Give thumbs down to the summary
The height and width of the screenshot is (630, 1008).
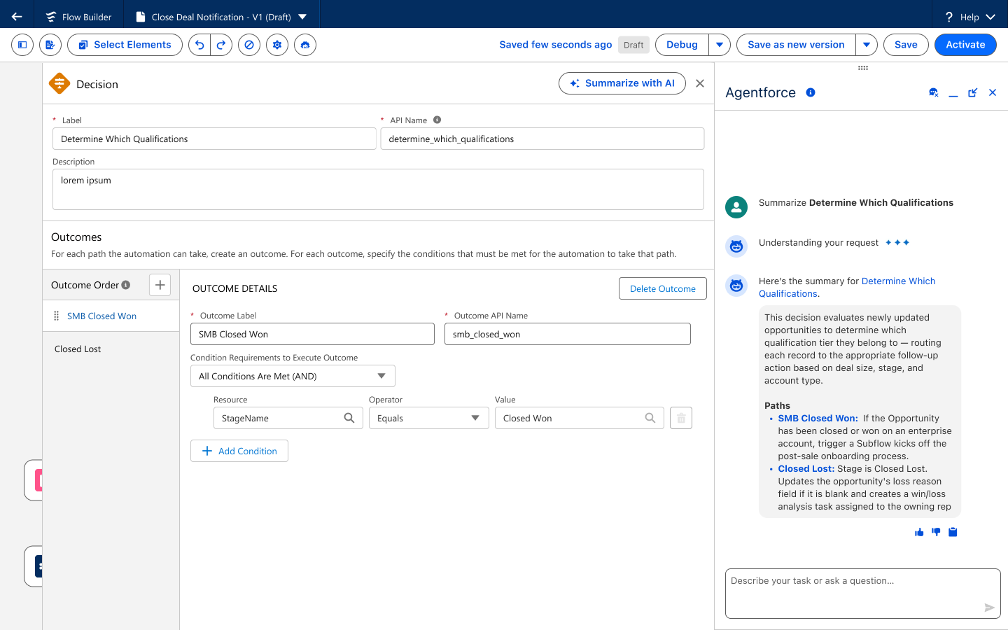[936, 533]
